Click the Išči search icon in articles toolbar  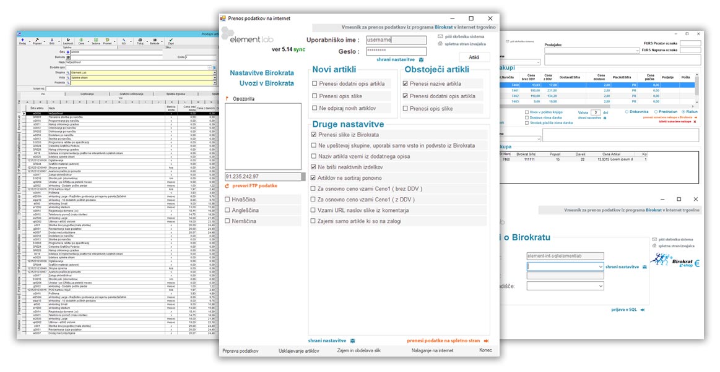[124, 40]
